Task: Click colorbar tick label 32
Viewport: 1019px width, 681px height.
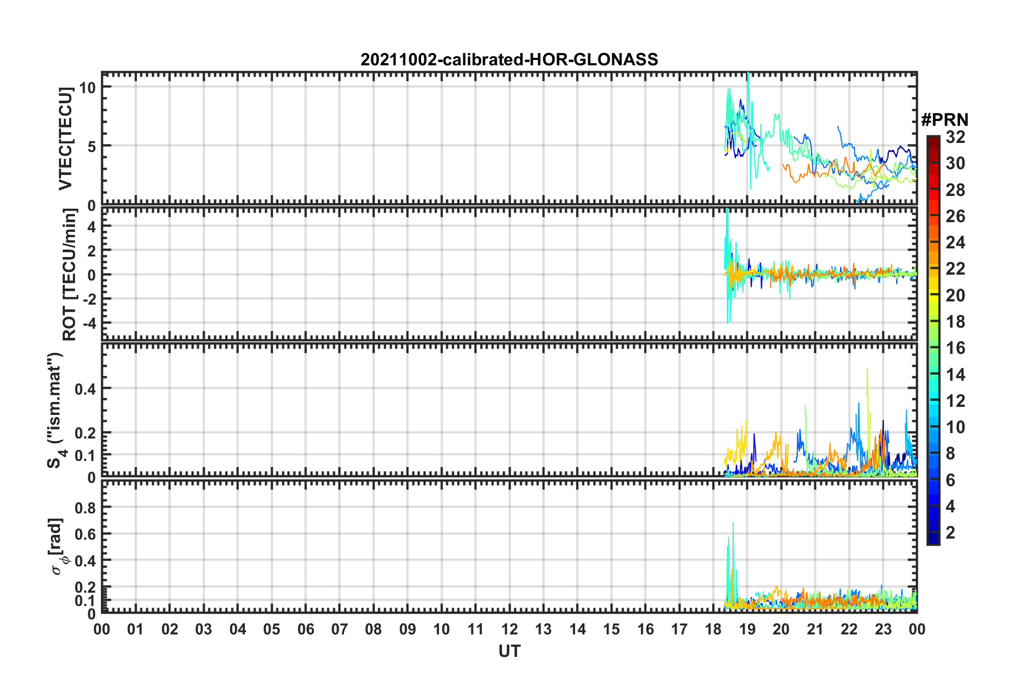Action: (x=955, y=137)
